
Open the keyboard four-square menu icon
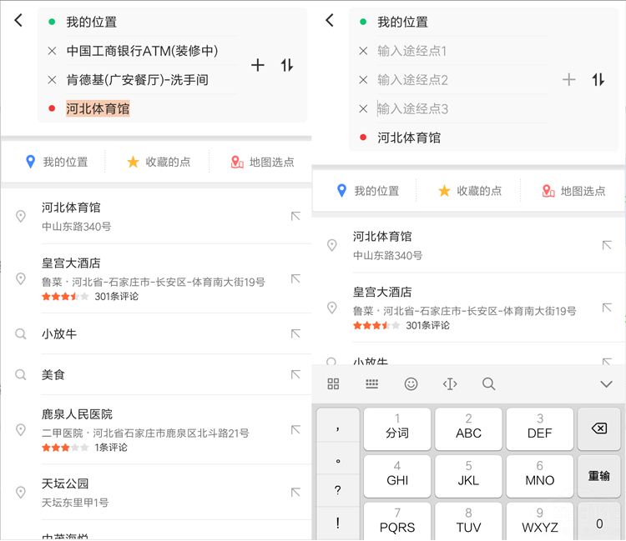tap(333, 383)
